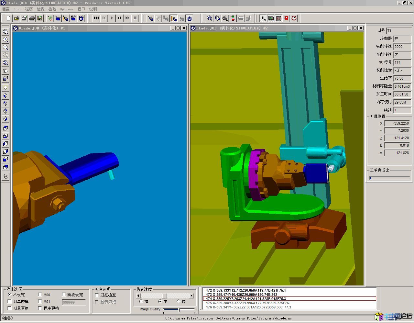414x323 pixels.
Task: Click the X position value -359.2250
Action: tap(398, 123)
